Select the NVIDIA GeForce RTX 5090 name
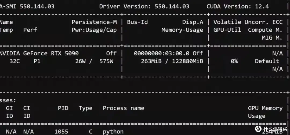 (39, 54)
